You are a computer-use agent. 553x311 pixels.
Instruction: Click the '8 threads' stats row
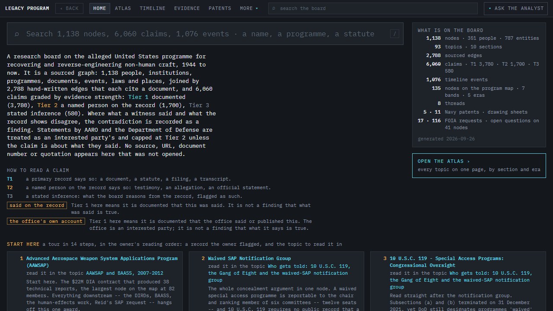point(479,103)
